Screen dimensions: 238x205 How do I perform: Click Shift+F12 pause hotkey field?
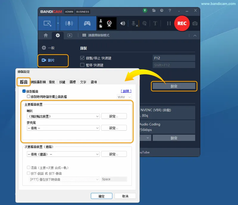(174, 65)
